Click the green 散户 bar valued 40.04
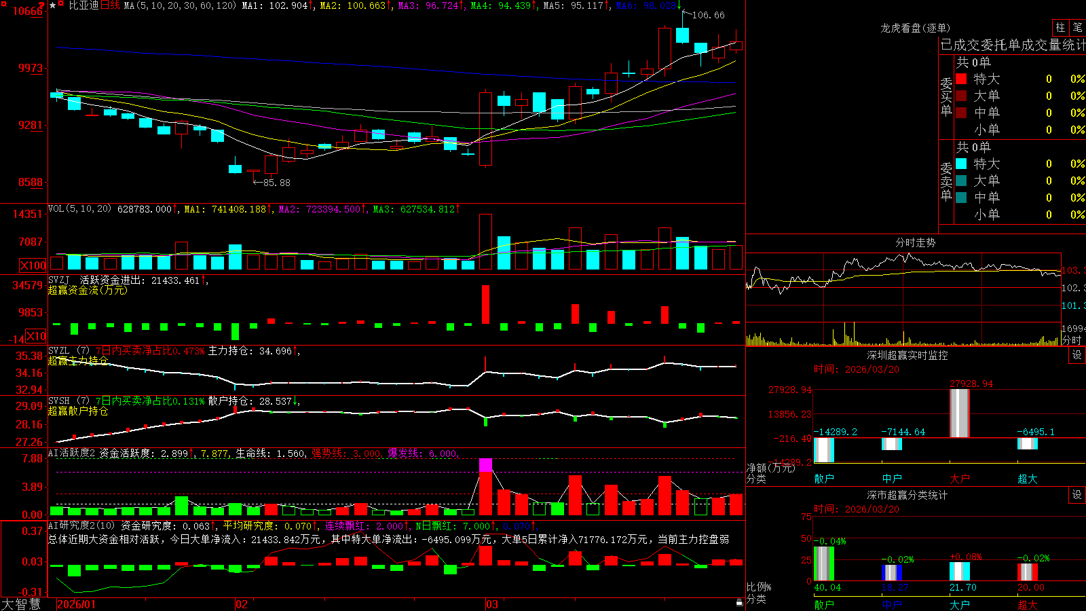The height and width of the screenshot is (611, 1086). pos(824,563)
